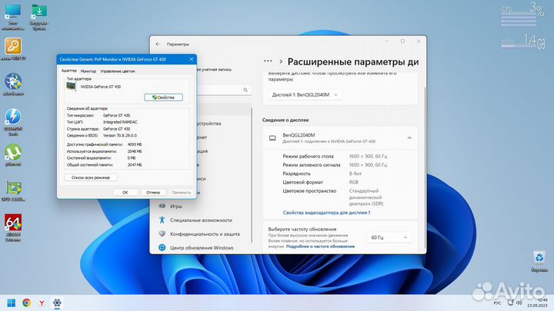Viewport: 554px width, 311px height.
Task: Launch Google Chrome from the taskbar
Action: 26,303
